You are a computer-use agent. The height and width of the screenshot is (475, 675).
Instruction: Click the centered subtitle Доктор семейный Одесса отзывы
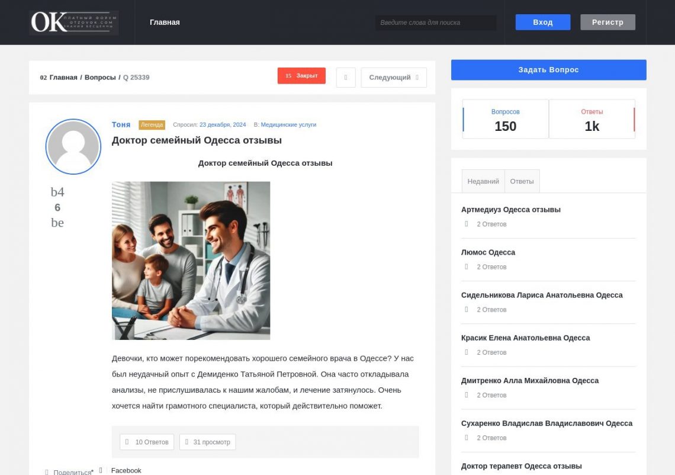265,163
